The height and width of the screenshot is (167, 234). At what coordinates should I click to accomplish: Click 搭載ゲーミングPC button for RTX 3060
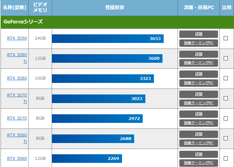199,163
